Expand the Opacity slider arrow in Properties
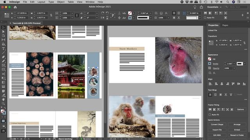This screenshot has width=250, height=140. pyautogui.click(x=234, y=68)
